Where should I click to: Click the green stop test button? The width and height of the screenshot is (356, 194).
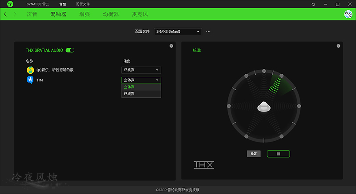[279, 154]
